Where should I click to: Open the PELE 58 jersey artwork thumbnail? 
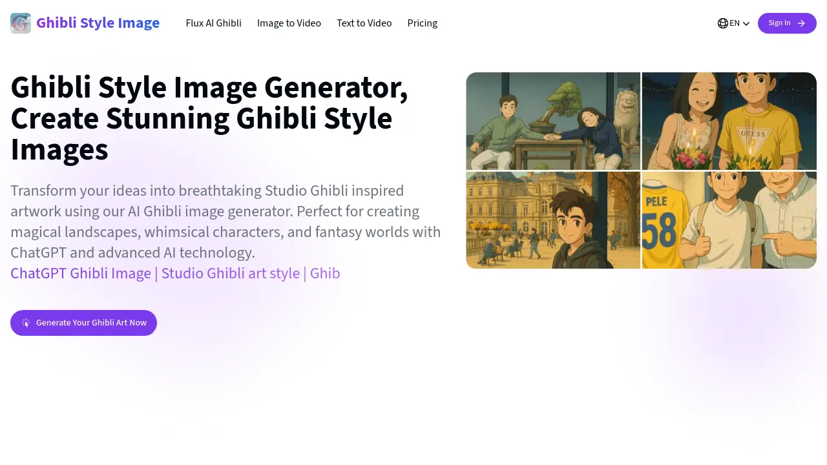729,220
